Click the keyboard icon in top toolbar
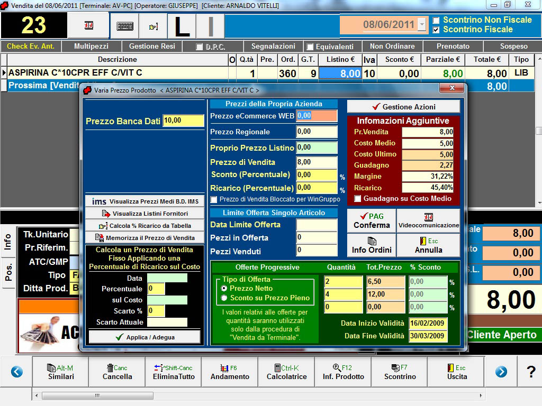Screen dimensions: 542x406 point(125,26)
